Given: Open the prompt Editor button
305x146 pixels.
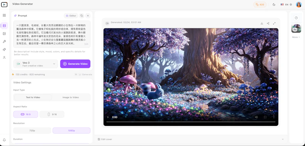Looking at the screenshot, I should (71, 16).
